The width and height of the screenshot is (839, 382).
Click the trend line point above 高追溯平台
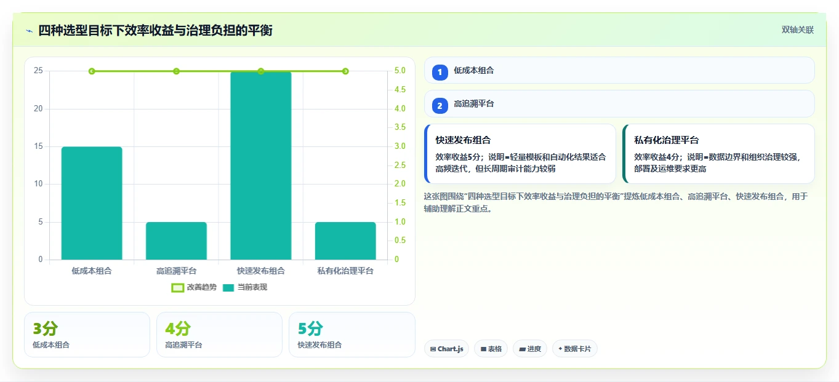click(x=176, y=71)
